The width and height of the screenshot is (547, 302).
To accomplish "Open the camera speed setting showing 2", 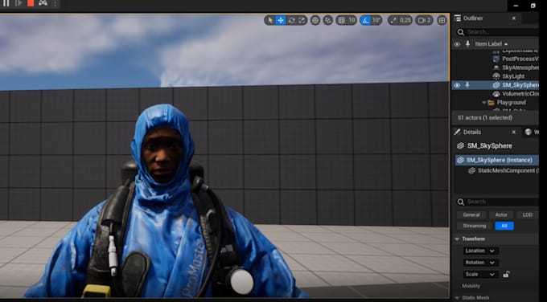I will point(424,20).
